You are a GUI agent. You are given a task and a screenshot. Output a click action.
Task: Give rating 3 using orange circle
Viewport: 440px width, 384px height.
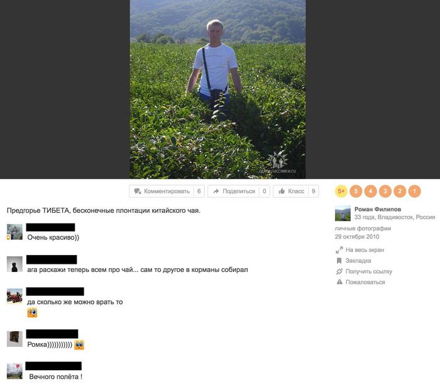(x=385, y=191)
